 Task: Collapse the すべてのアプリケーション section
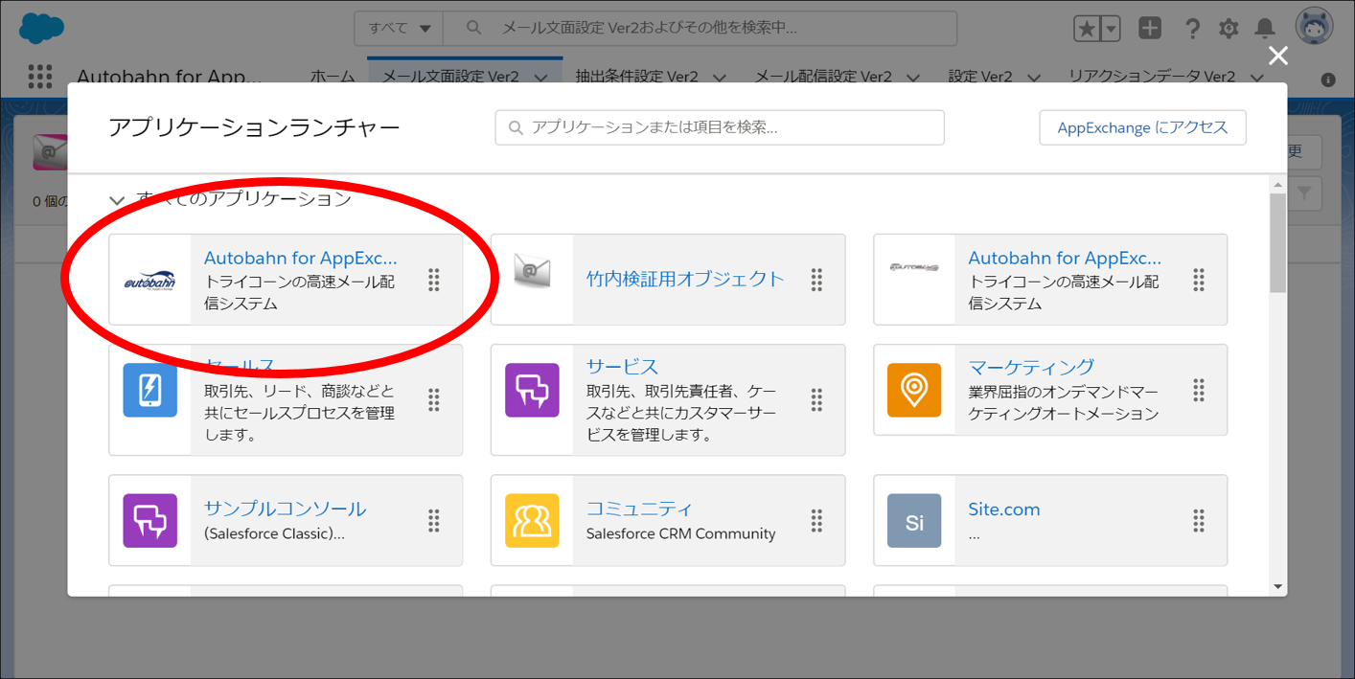pyautogui.click(x=117, y=200)
